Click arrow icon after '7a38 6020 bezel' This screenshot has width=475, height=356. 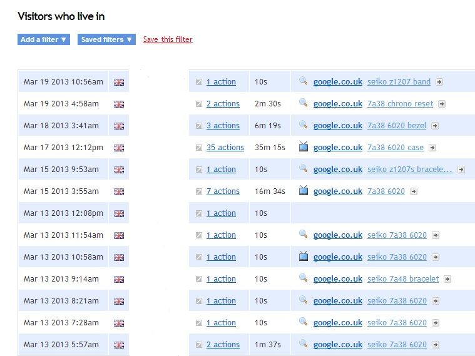click(x=435, y=126)
